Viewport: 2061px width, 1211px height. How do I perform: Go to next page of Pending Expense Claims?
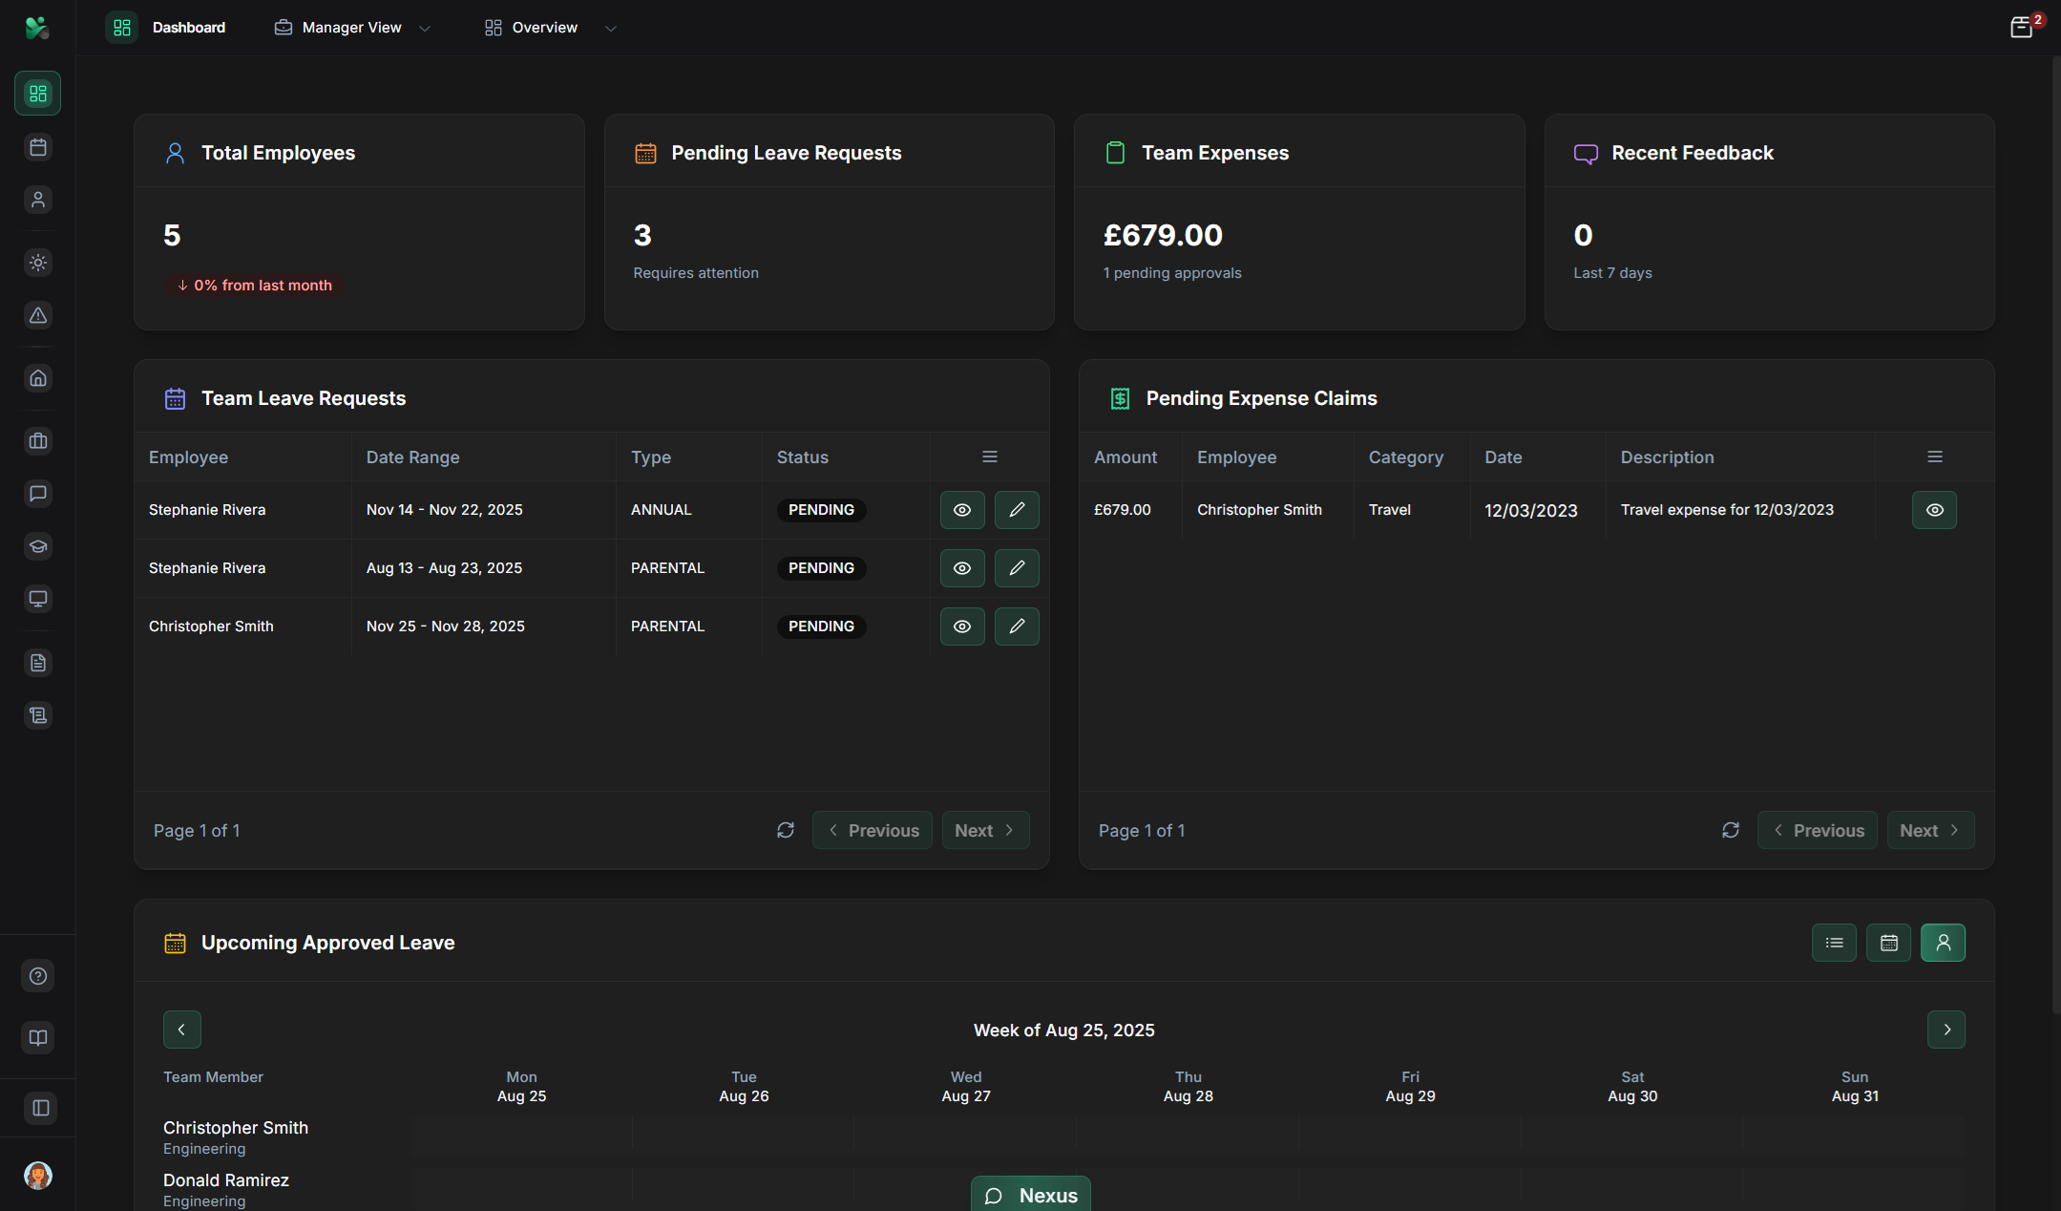coord(1930,830)
